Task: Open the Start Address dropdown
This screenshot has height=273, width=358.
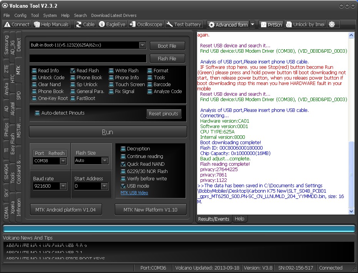Action: [x=104, y=186]
